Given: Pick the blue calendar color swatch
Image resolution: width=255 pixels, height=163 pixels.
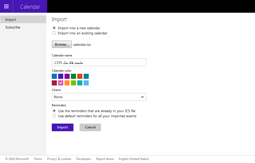Looking at the screenshot, I should 54,76.
